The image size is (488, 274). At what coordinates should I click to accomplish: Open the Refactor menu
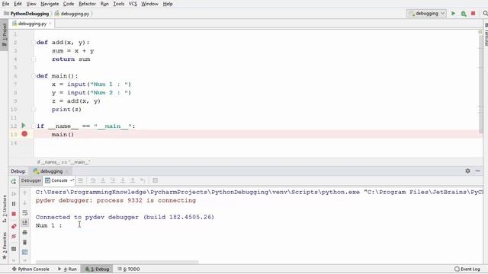87,4
